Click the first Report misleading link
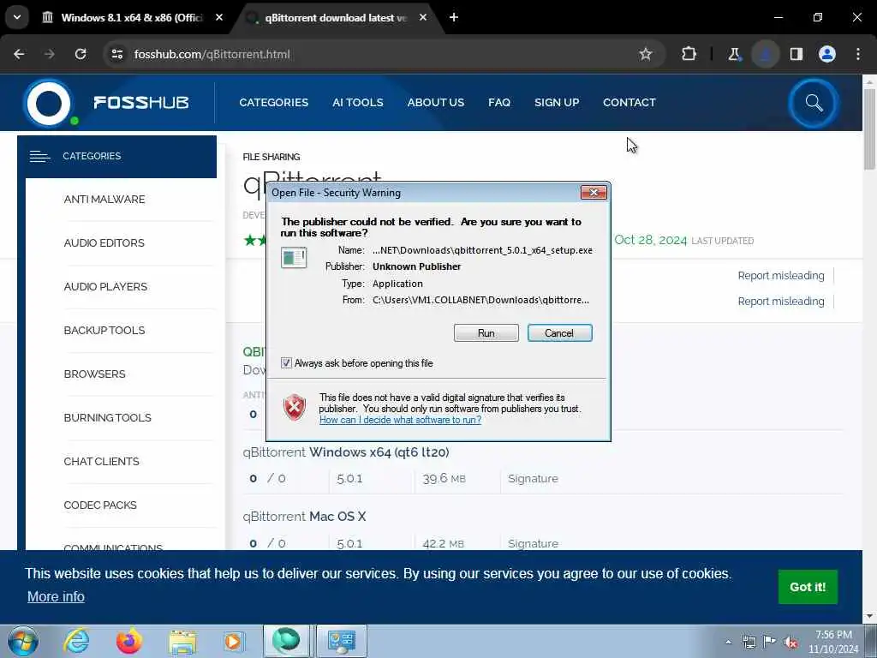The width and height of the screenshot is (877, 658). 781,275
